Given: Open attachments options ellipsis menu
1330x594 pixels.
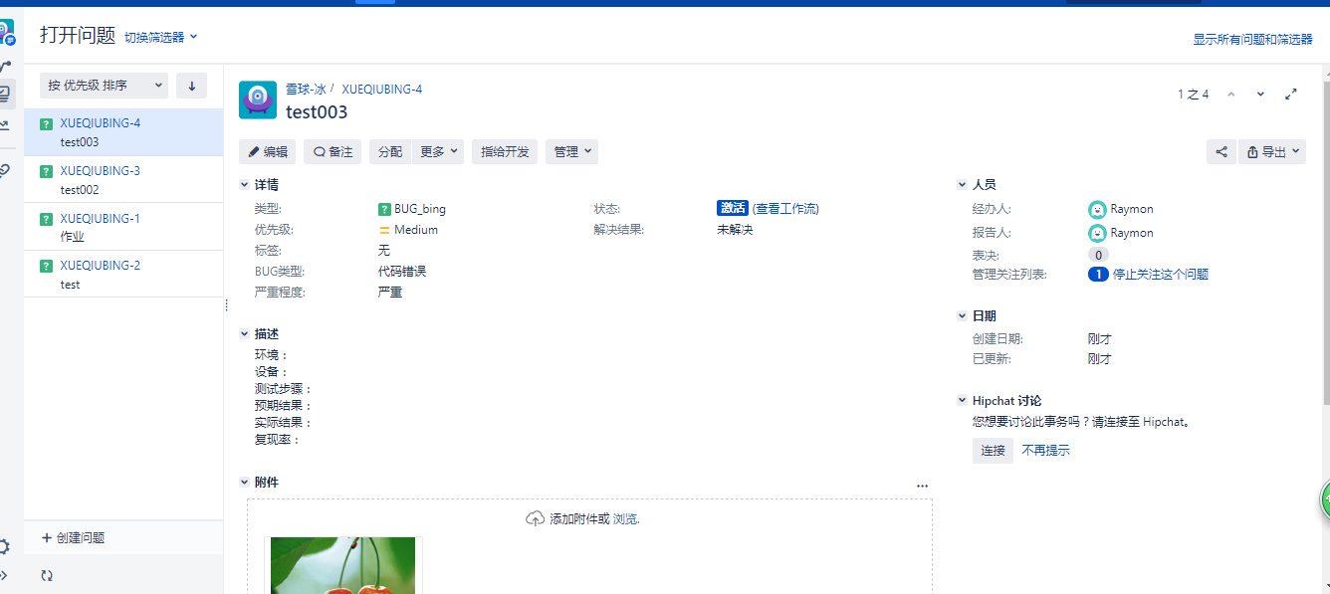Looking at the screenshot, I should (x=922, y=487).
